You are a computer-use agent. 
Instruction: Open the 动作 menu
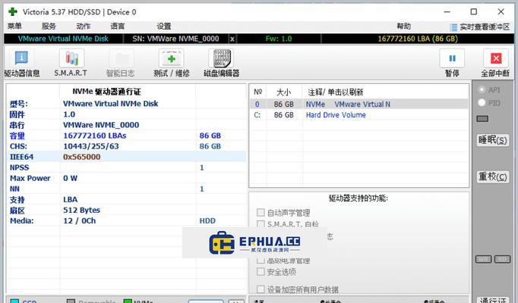tap(84, 26)
